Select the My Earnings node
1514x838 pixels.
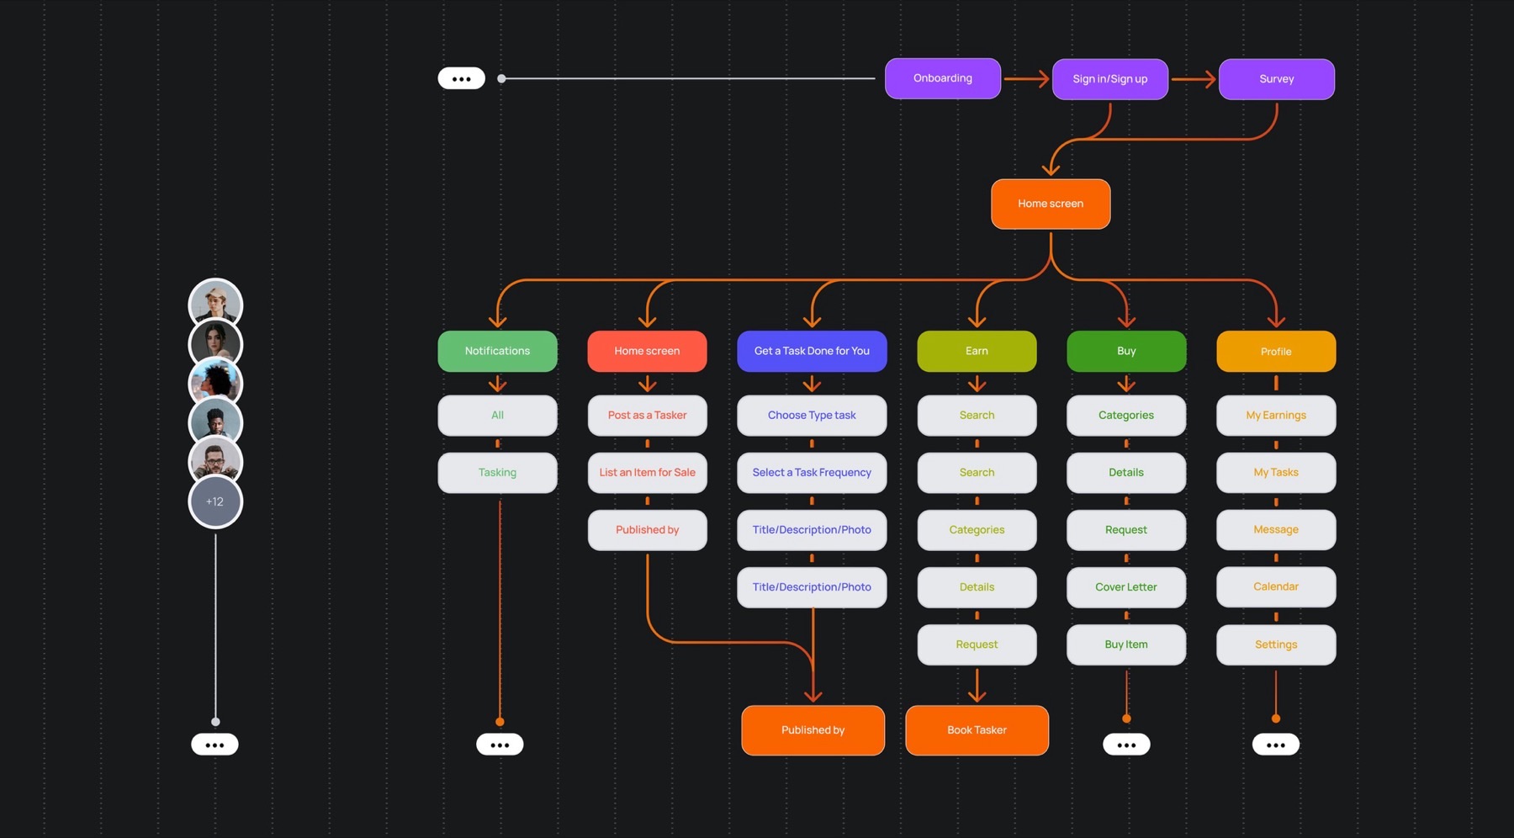pyautogui.click(x=1276, y=416)
